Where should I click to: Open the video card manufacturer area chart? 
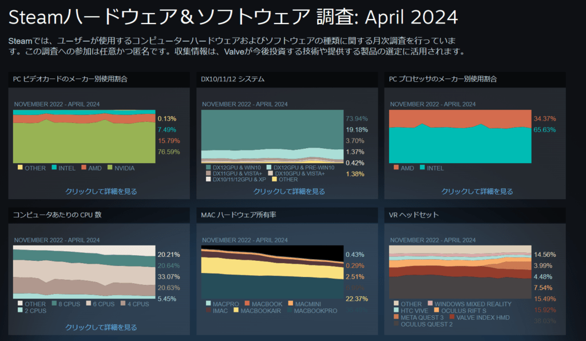click(x=84, y=136)
